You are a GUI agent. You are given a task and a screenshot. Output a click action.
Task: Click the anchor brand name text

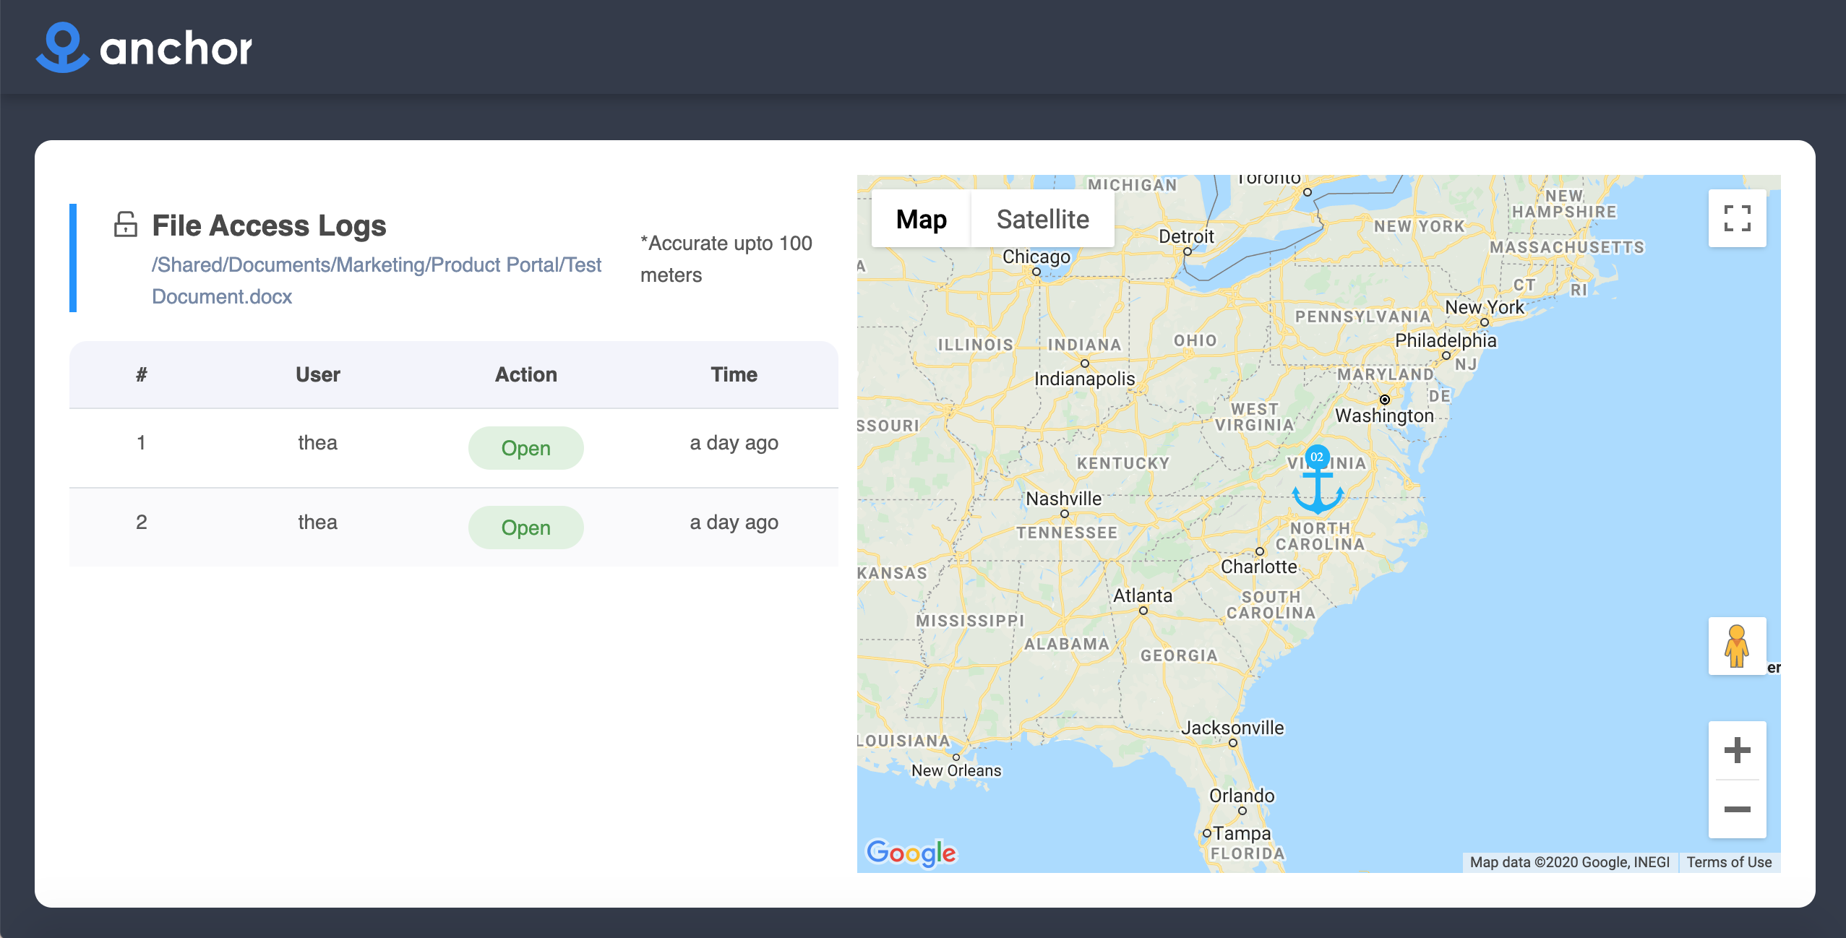click(x=176, y=49)
